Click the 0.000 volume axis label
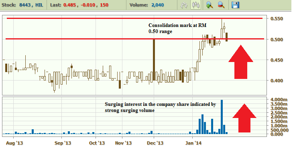This screenshot has width=293, height=151. coord(277,134)
